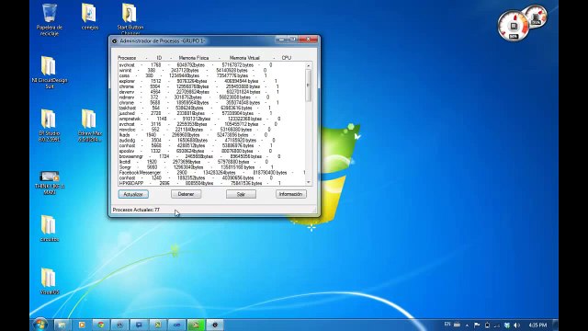The image size is (588, 331).
Task: Show hidden system tray icons arrow
Action: (467, 325)
